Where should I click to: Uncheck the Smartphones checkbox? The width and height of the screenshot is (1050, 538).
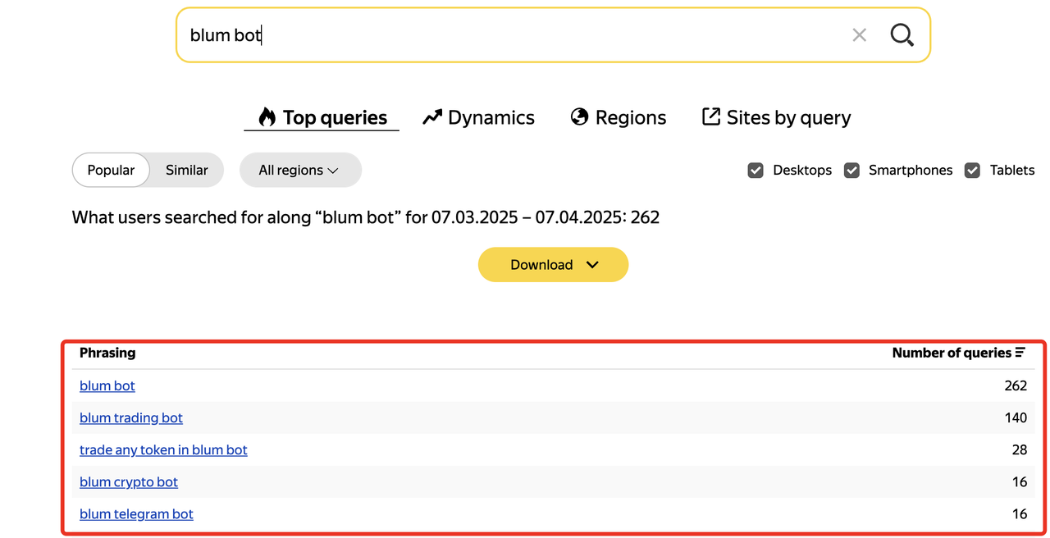(x=852, y=171)
